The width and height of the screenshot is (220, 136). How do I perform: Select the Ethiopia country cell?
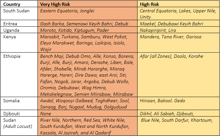point(19,75)
